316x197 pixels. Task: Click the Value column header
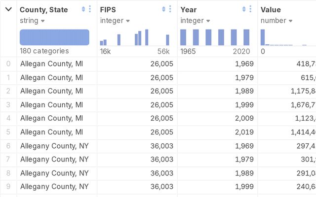pos(271,10)
